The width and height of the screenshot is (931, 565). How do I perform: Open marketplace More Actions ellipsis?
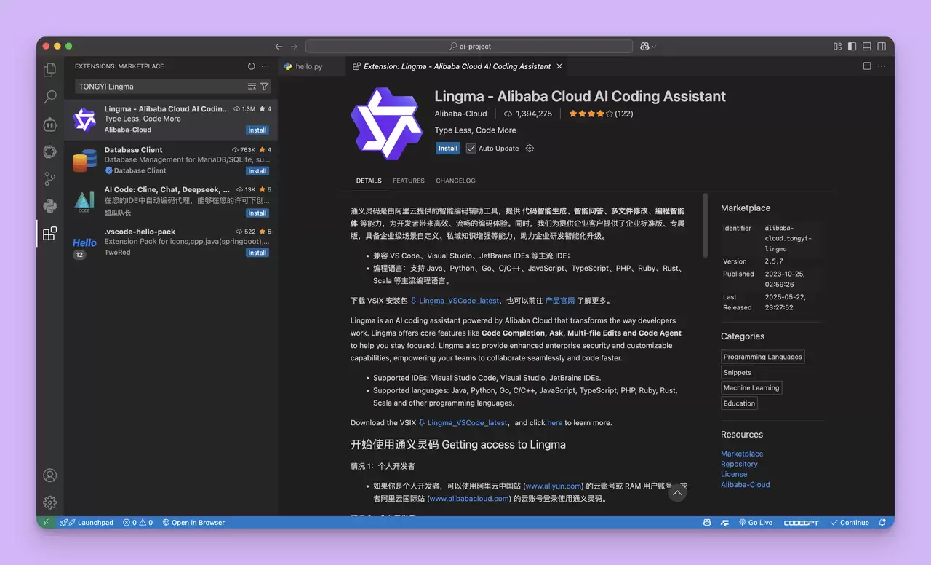click(x=265, y=66)
